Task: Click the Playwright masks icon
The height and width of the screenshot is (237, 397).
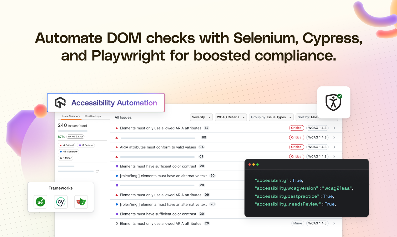Action: tap(81, 202)
